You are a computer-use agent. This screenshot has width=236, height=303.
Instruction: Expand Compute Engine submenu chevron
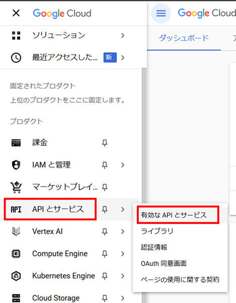tap(123, 254)
